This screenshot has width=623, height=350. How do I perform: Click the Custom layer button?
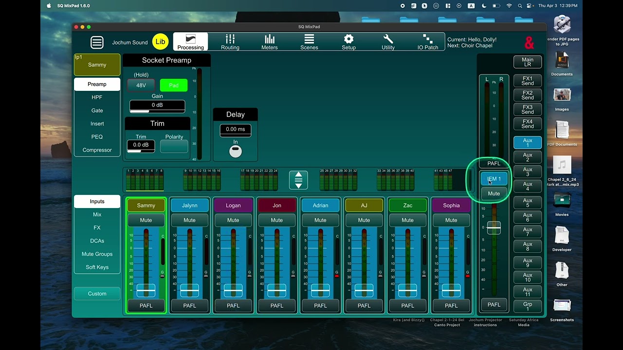(x=97, y=294)
